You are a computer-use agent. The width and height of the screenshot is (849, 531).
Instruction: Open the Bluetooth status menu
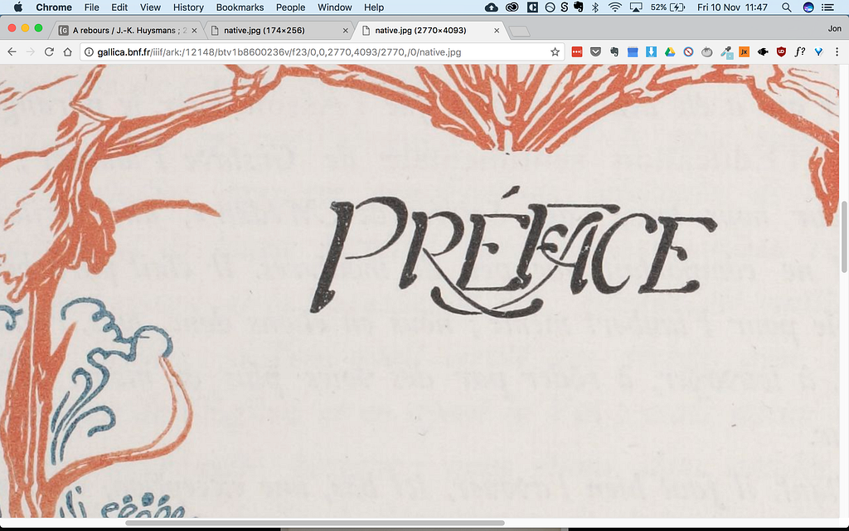pyautogui.click(x=595, y=7)
